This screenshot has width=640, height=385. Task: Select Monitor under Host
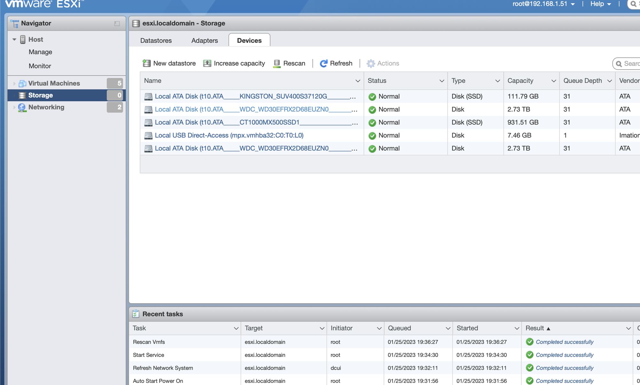point(40,66)
